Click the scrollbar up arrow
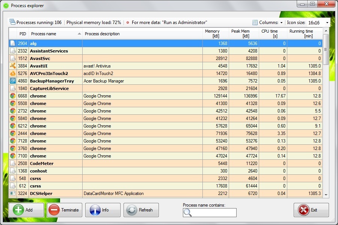The height and width of the screenshot is (225, 338). (x=326, y=31)
